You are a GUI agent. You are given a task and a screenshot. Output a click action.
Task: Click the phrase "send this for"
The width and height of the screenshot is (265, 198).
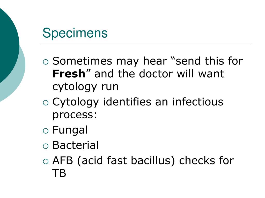click(x=209, y=61)
